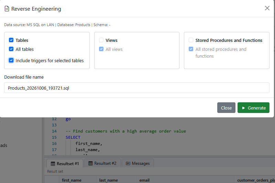Toggle the All views checkbox
The height and width of the screenshot is (183, 275).
coord(101,49)
